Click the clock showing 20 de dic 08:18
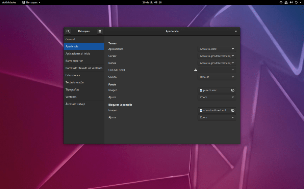304x189 pixels. [x=152, y=2]
